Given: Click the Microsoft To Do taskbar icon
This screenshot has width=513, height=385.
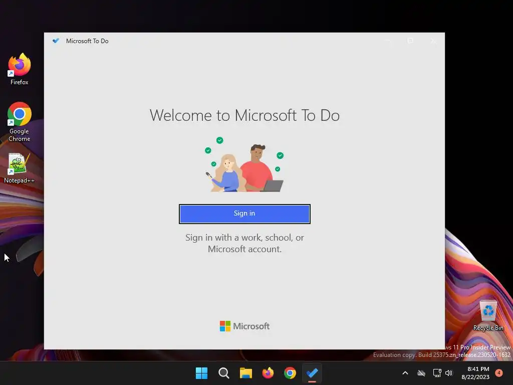Looking at the screenshot, I should (x=312, y=373).
